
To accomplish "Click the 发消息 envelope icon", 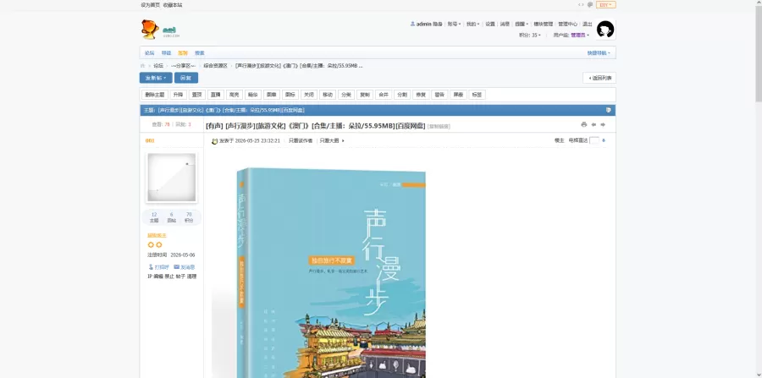I will [x=176, y=267].
